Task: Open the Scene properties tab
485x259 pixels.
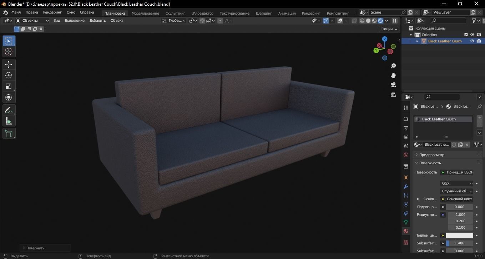Action: 406,146
